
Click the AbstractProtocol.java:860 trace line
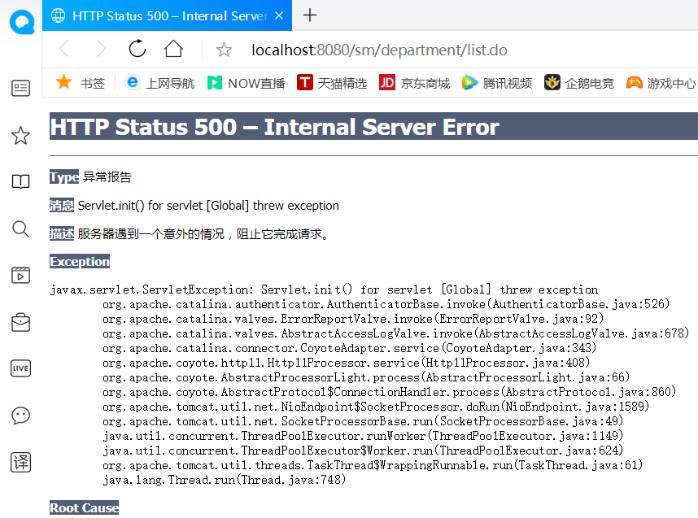tap(390, 393)
